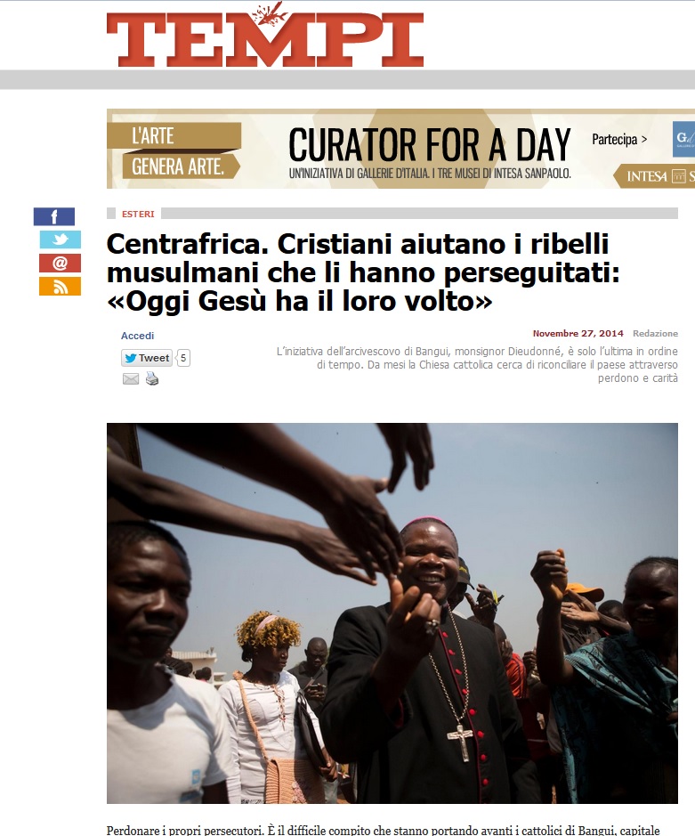The image size is (695, 836).
Task: Click the Intesa Sanpaolo logo in banner
Action: click(655, 176)
